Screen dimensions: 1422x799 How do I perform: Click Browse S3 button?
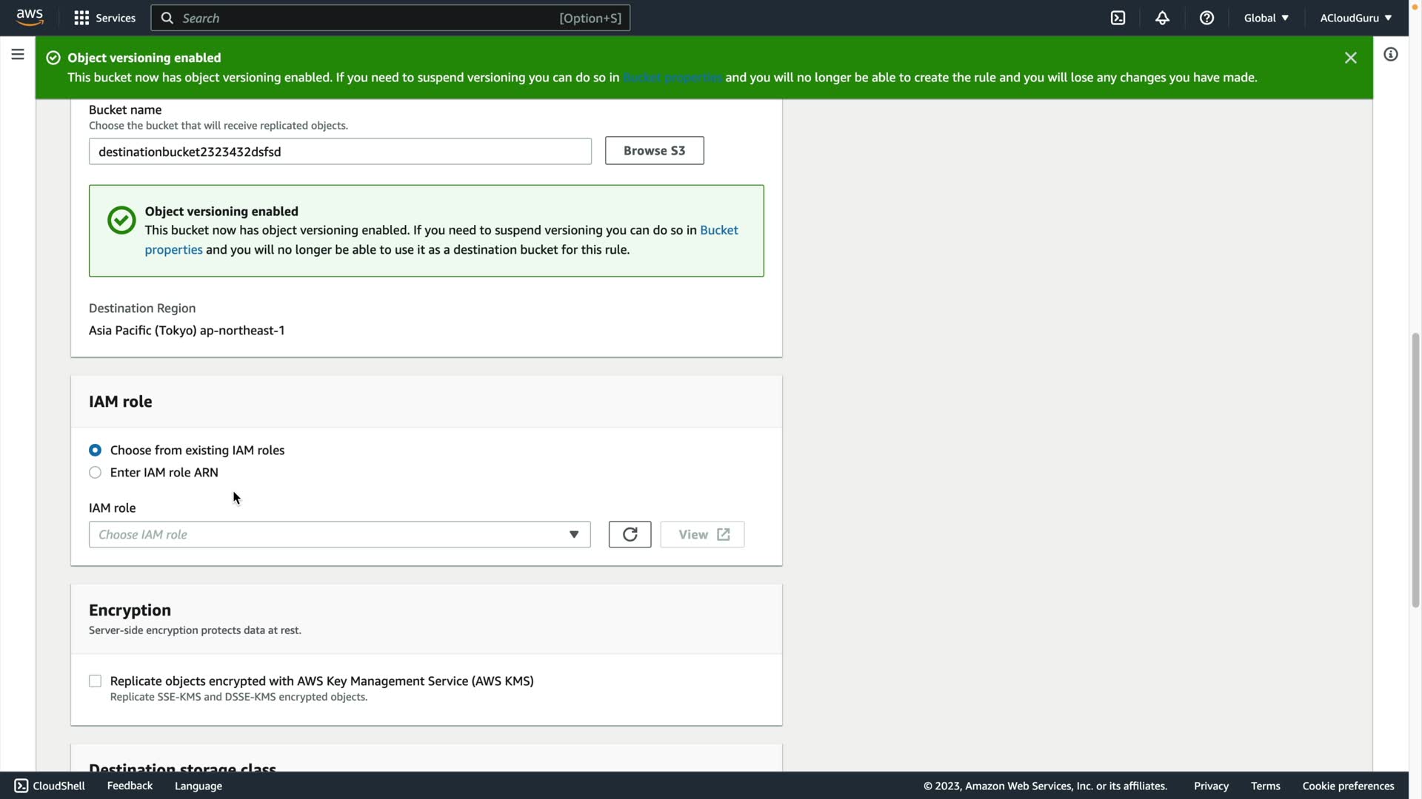pyautogui.click(x=654, y=151)
